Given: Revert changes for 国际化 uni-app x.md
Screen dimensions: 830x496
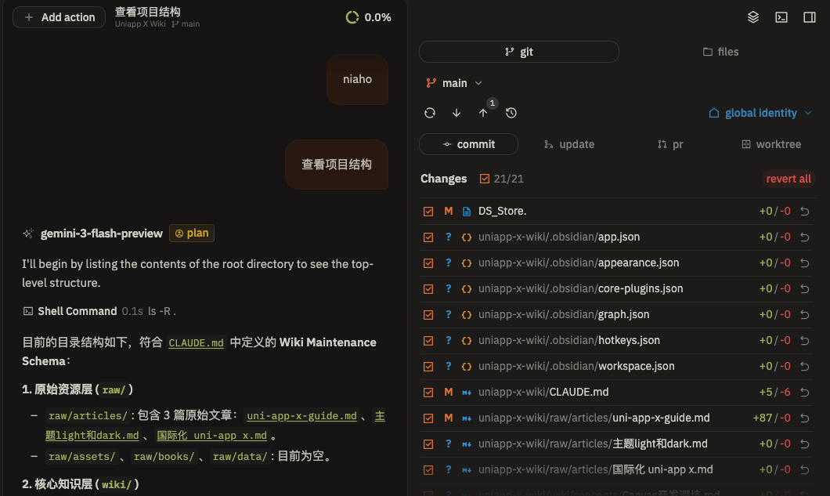Looking at the screenshot, I should [805, 469].
